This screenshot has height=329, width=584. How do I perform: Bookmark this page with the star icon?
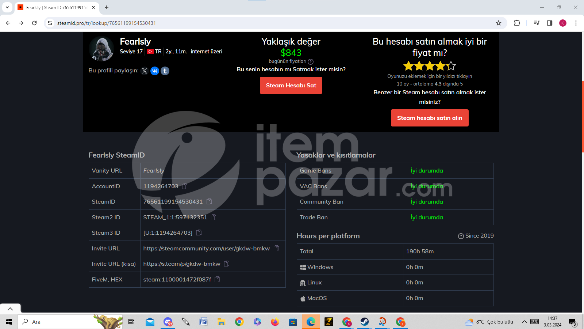pos(499,23)
